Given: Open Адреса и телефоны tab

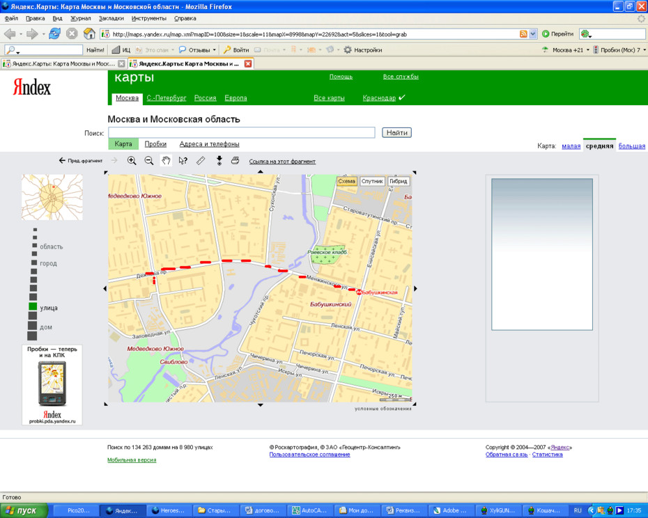Looking at the screenshot, I should [x=209, y=144].
